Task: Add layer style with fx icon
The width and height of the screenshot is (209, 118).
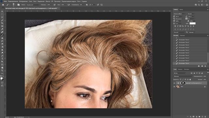Action: (x=191, y=117)
